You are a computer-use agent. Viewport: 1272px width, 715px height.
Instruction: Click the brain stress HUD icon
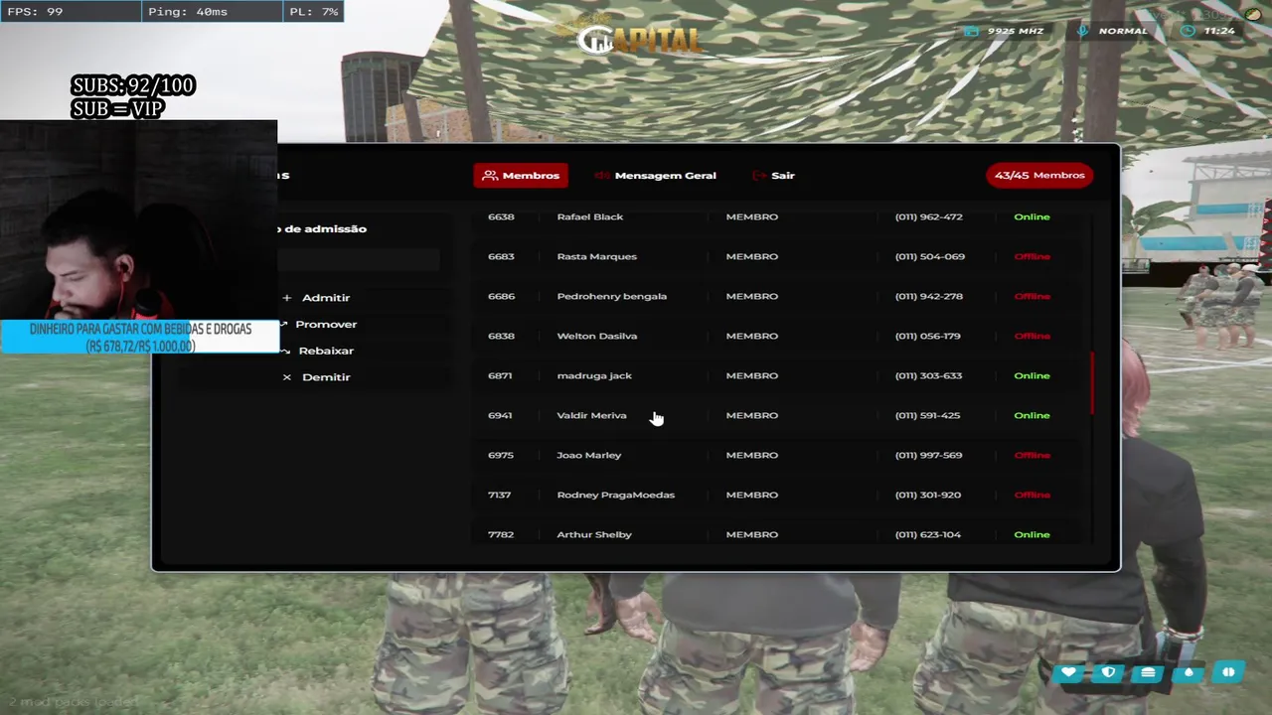pyautogui.click(x=1228, y=672)
